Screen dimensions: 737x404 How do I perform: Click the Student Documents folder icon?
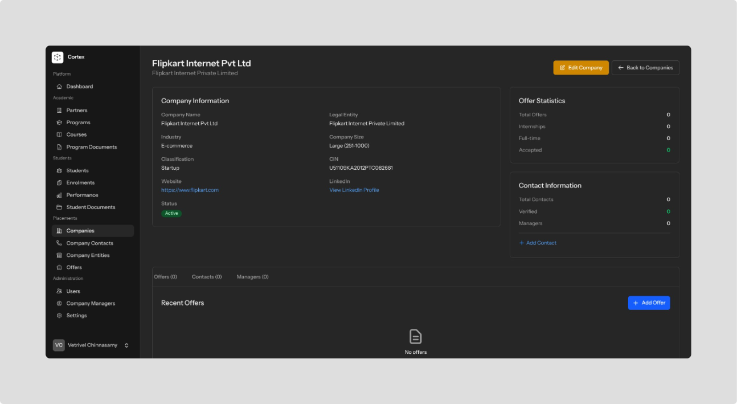pyautogui.click(x=59, y=207)
